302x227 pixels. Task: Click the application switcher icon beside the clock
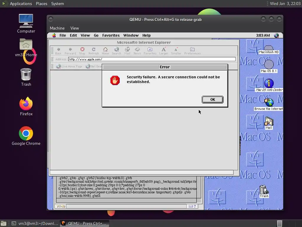[276, 35]
